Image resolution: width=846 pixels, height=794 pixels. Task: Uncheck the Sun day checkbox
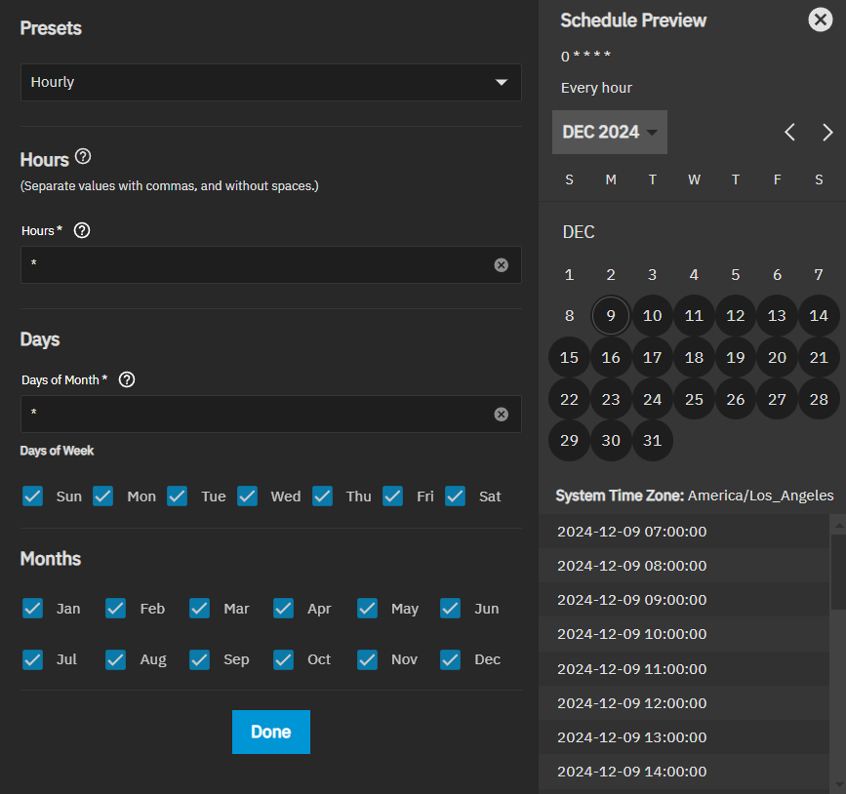point(33,496)
